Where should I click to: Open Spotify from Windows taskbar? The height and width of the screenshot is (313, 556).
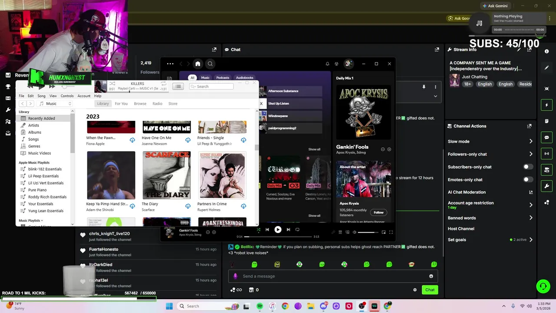[x=259, y=306]
